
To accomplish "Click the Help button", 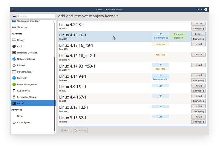I will point(65,130).
